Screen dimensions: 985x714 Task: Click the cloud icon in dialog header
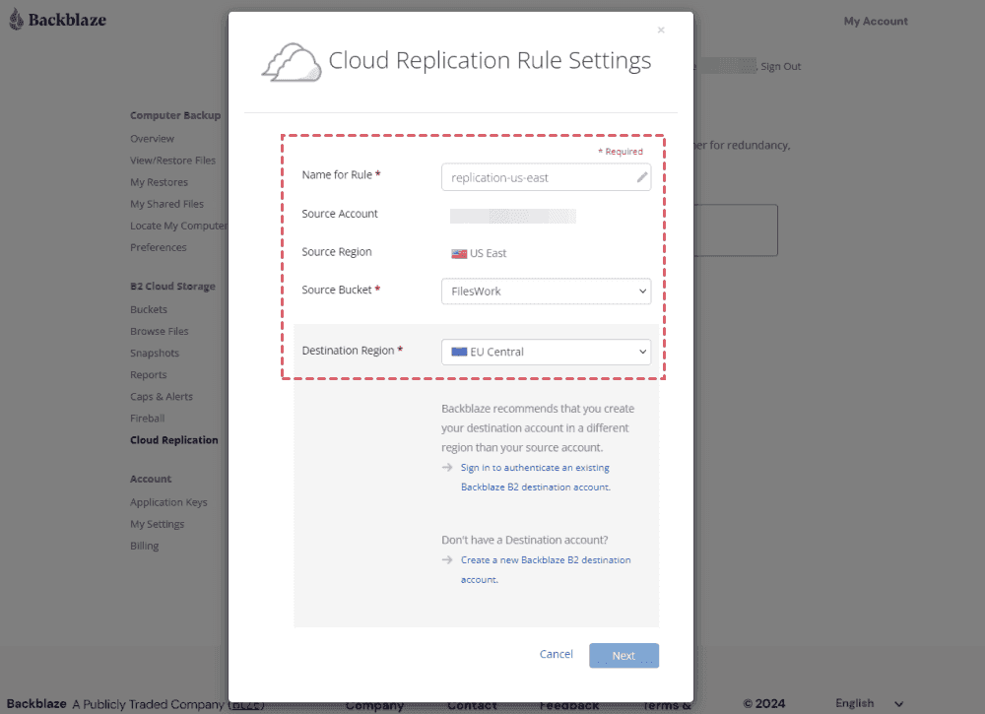tap(292, 62)
